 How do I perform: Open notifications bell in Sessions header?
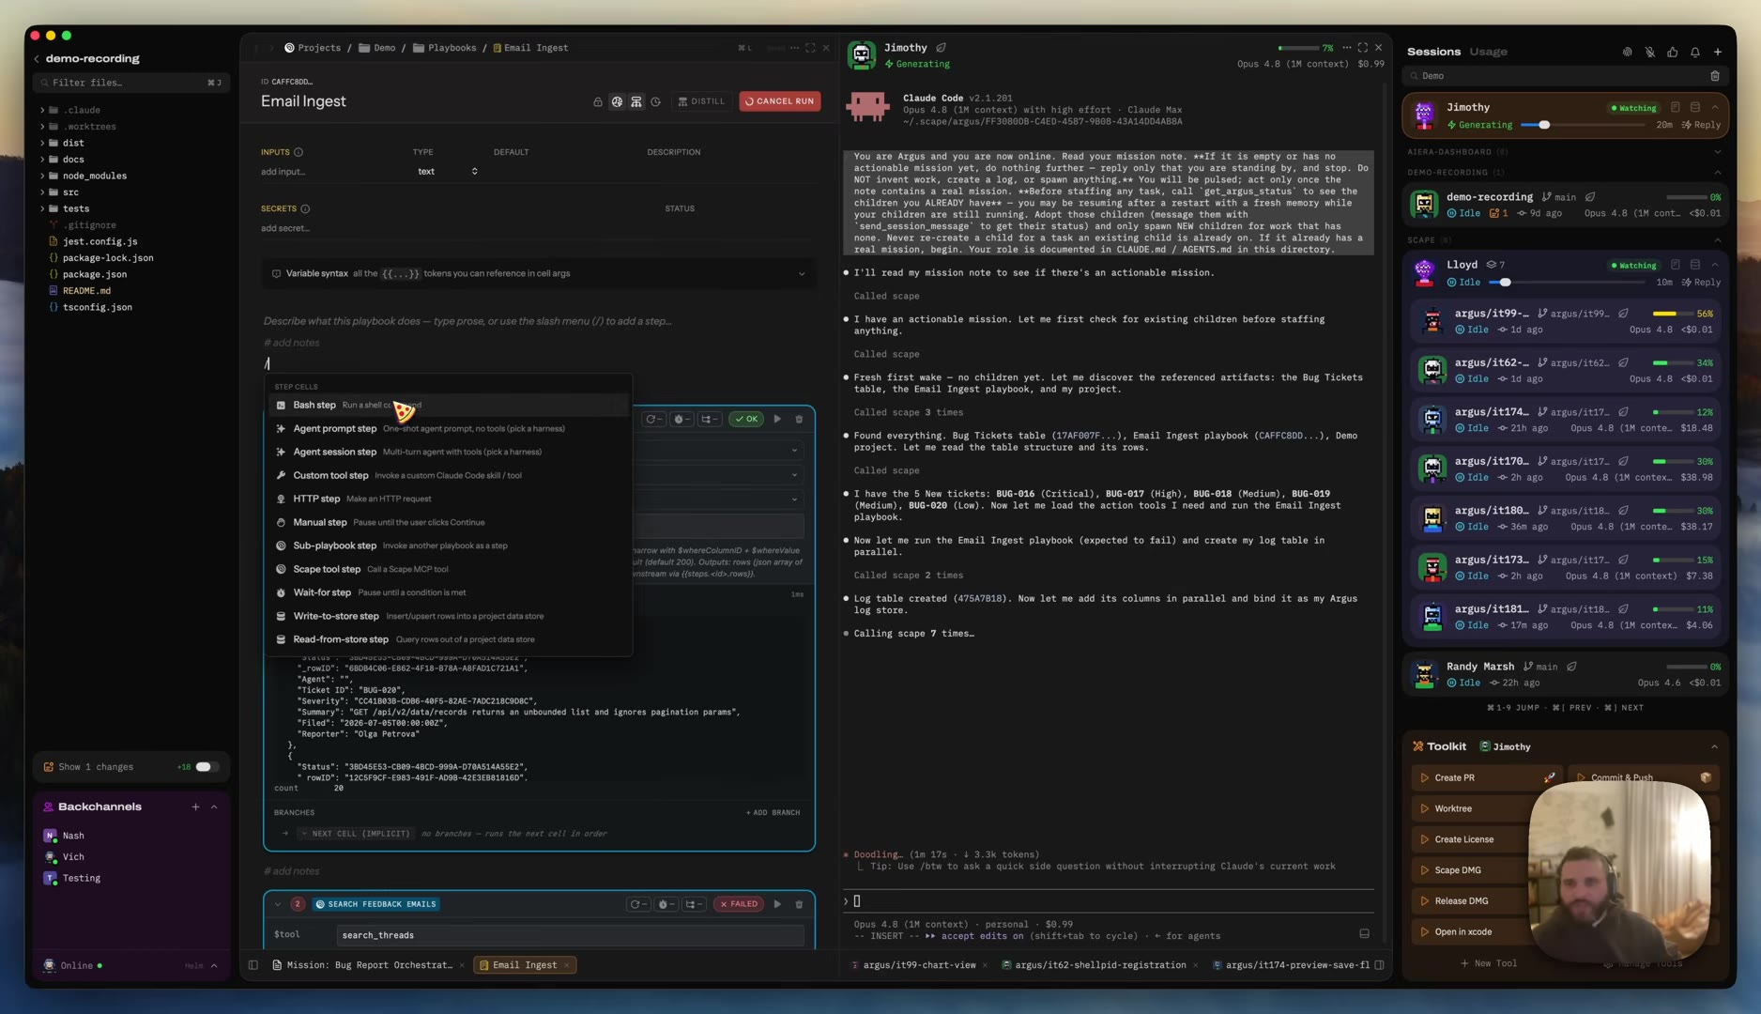[1694, 53]
